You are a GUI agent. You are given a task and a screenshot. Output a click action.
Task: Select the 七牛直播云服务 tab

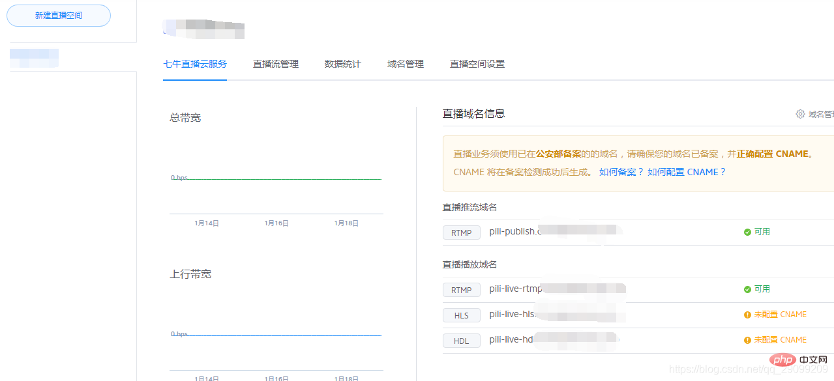point(194,64)
